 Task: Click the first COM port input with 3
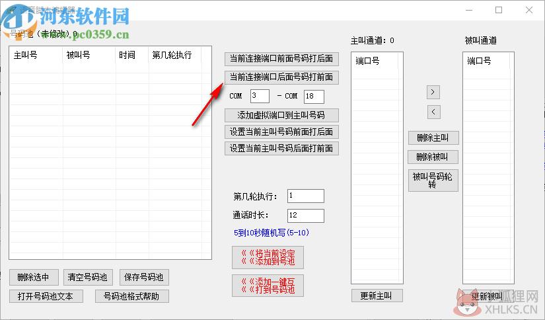point(260,96)
